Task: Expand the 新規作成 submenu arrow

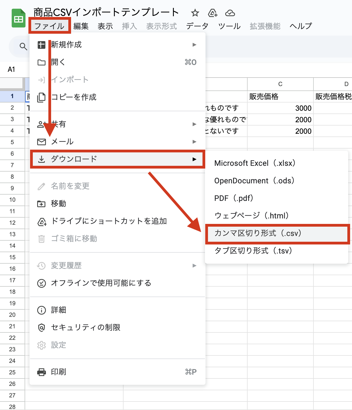Action: pos(194,45)
